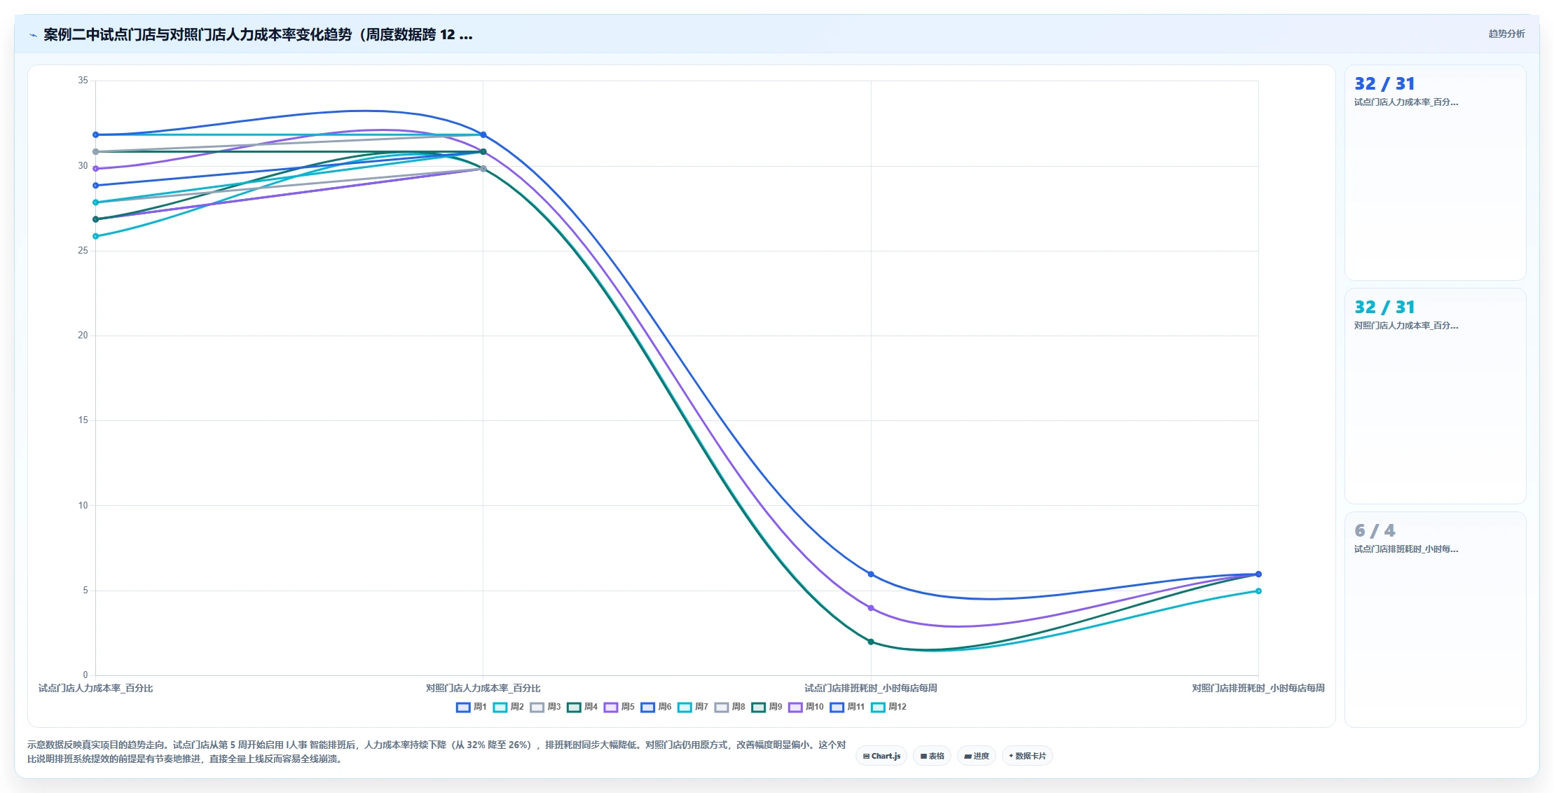Click the 周11 legend color box

tap(837, 708)
